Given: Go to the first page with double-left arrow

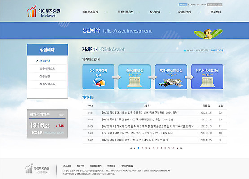Looking at the screenshot, I should pyautogui.click(x=131, y=148).
